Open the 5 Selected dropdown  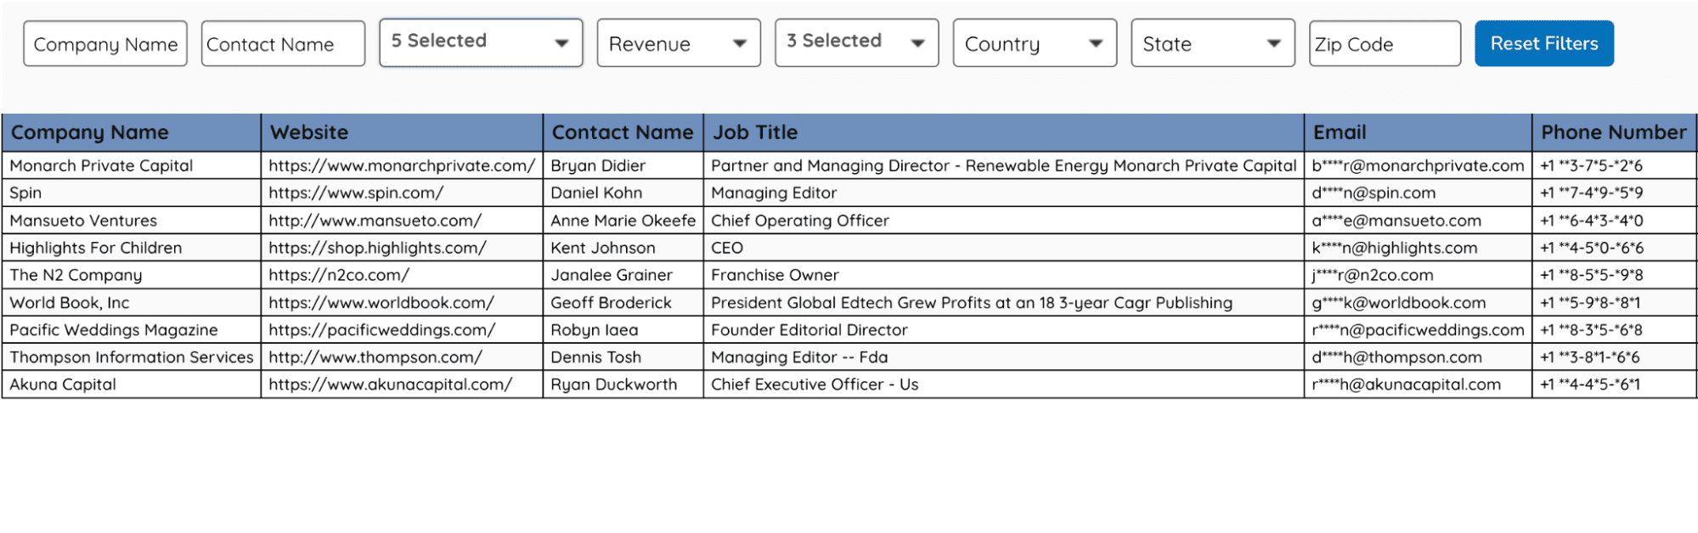[481, 42]
